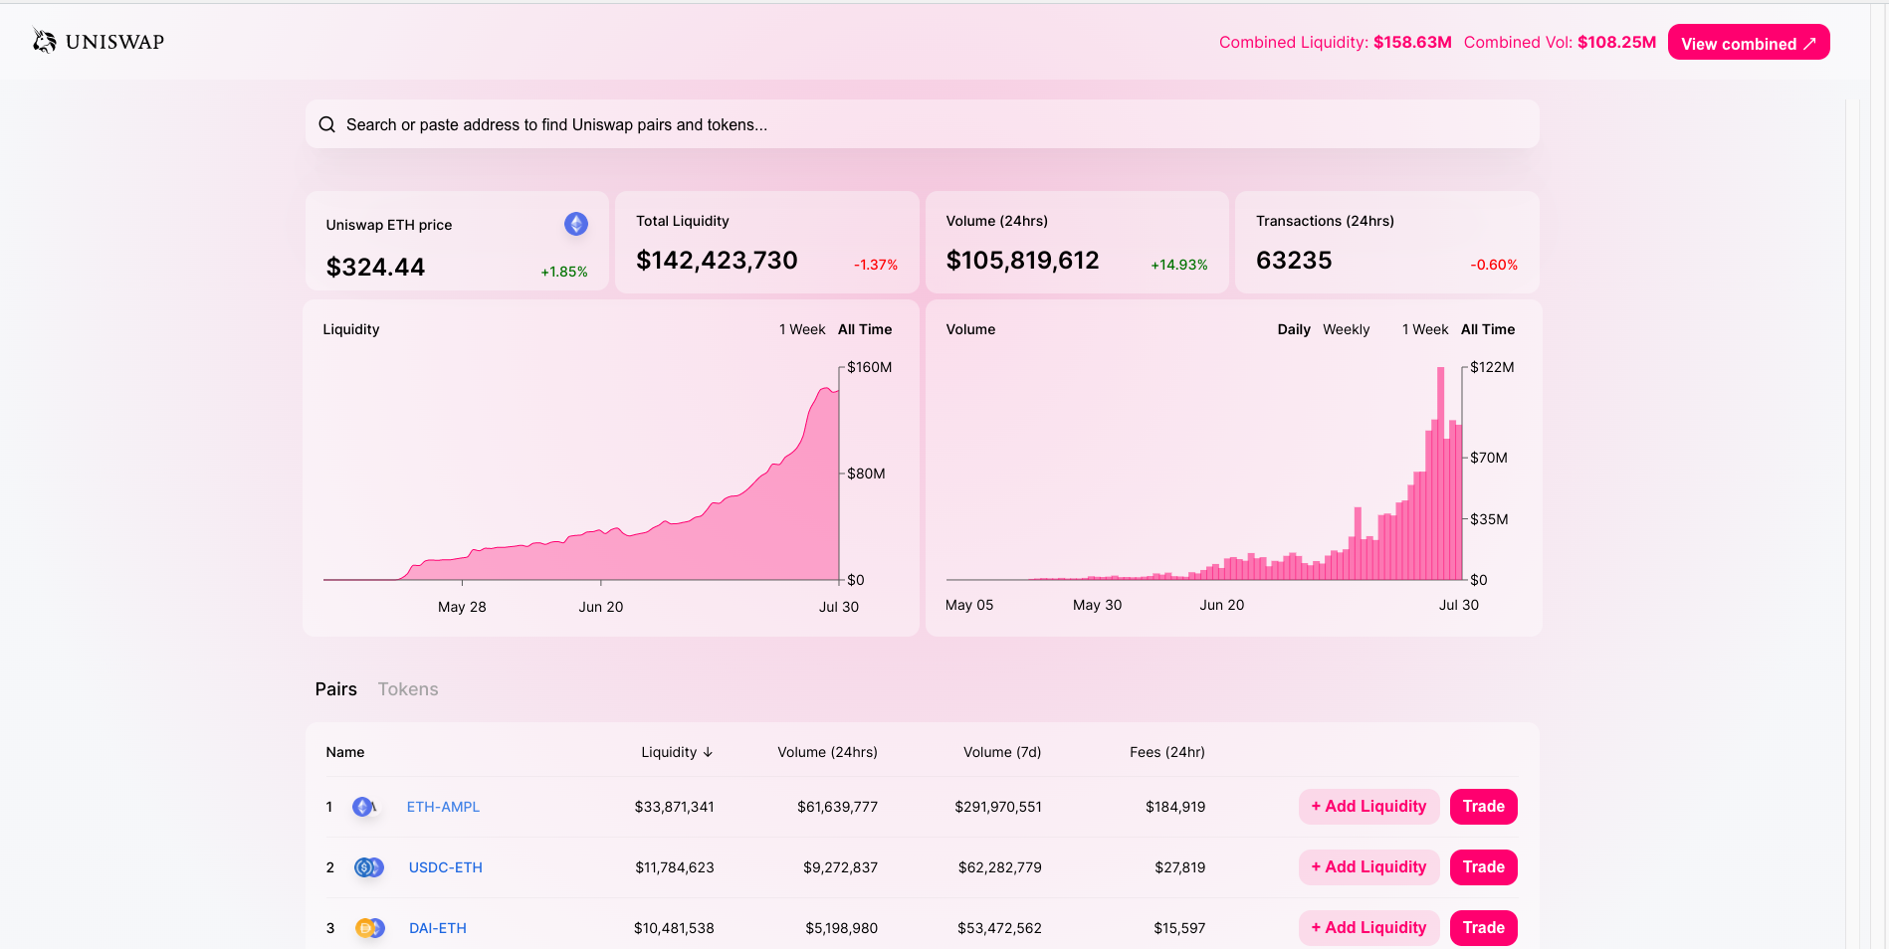Add liquidity to USDC-ETH
The width and height of the screenshot is (1889, 949).
click(x=1368, y=866)
